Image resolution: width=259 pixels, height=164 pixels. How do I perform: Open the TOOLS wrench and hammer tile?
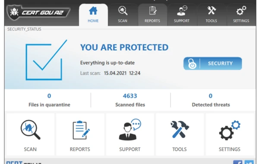pyautogui.click(x=180, y=135)
